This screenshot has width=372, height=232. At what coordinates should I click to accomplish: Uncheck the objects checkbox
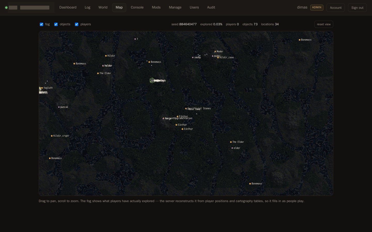(x=56, y=24)
